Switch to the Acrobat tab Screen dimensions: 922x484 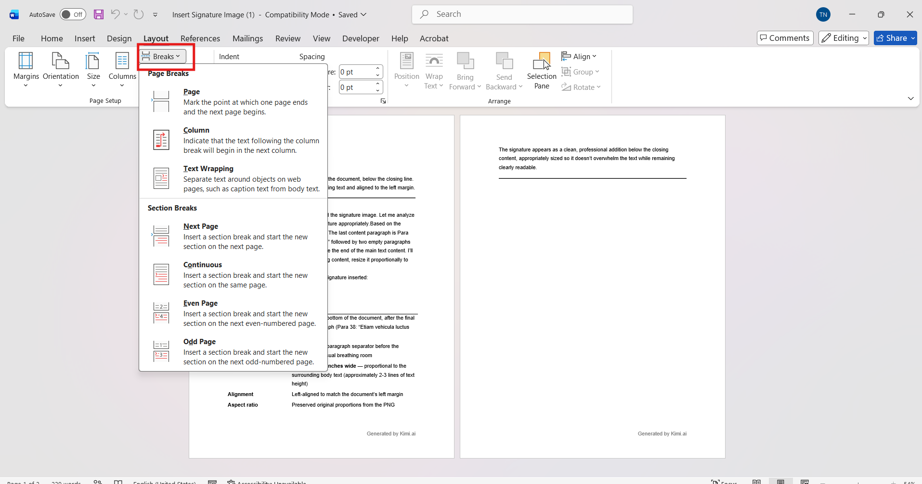coord(434,38)
